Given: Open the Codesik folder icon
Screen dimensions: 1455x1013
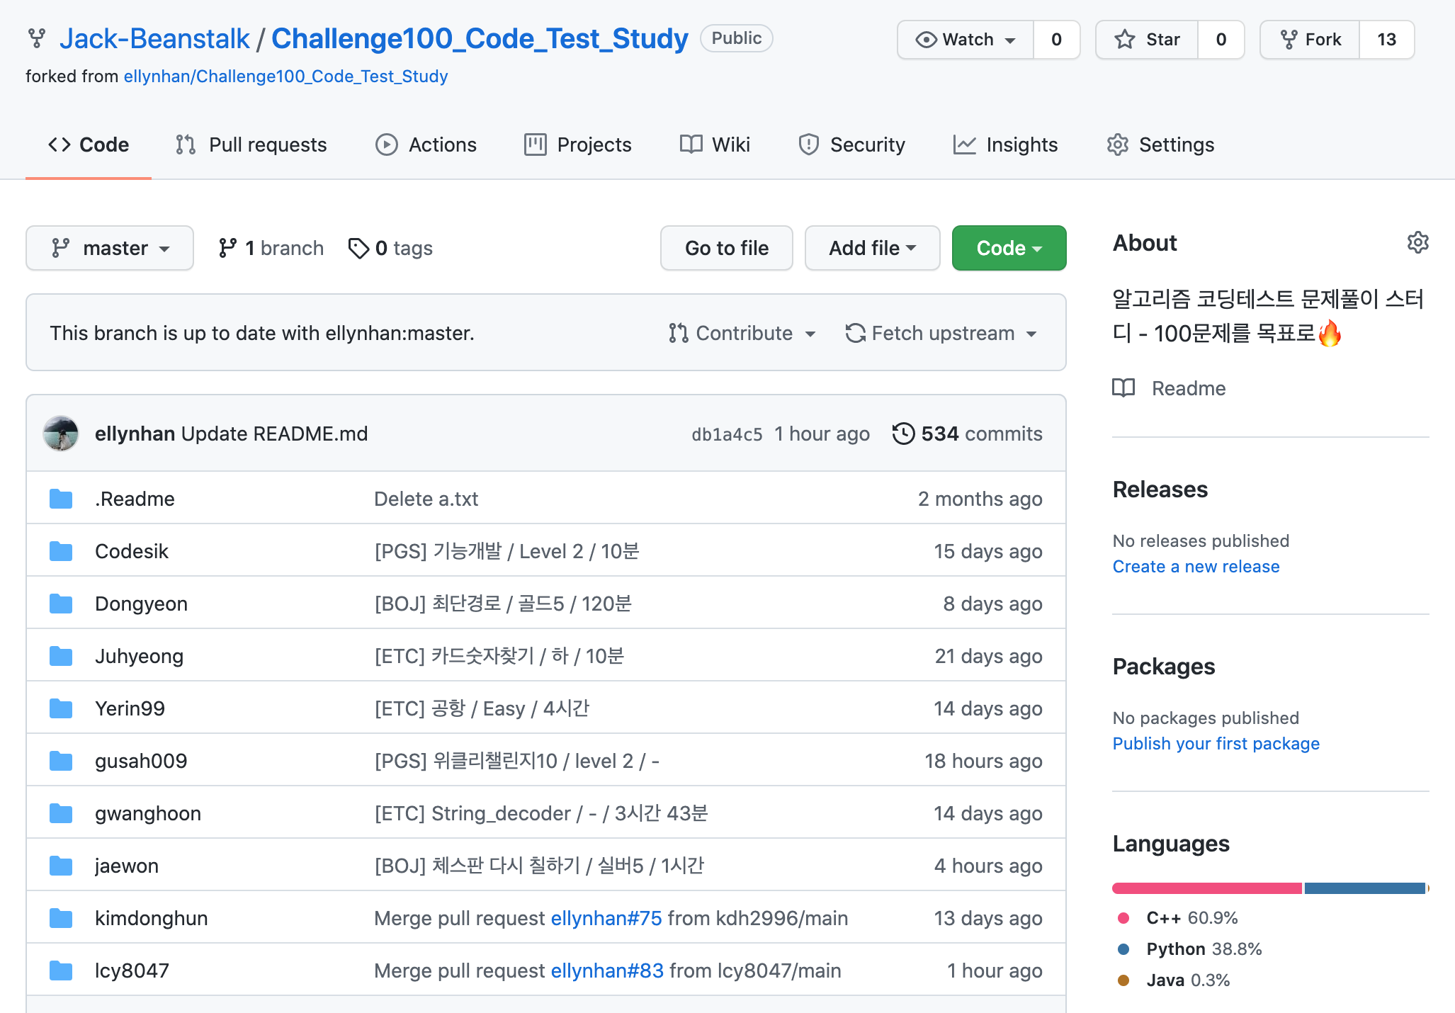Looking at the screenshot, I should point(61,551).
